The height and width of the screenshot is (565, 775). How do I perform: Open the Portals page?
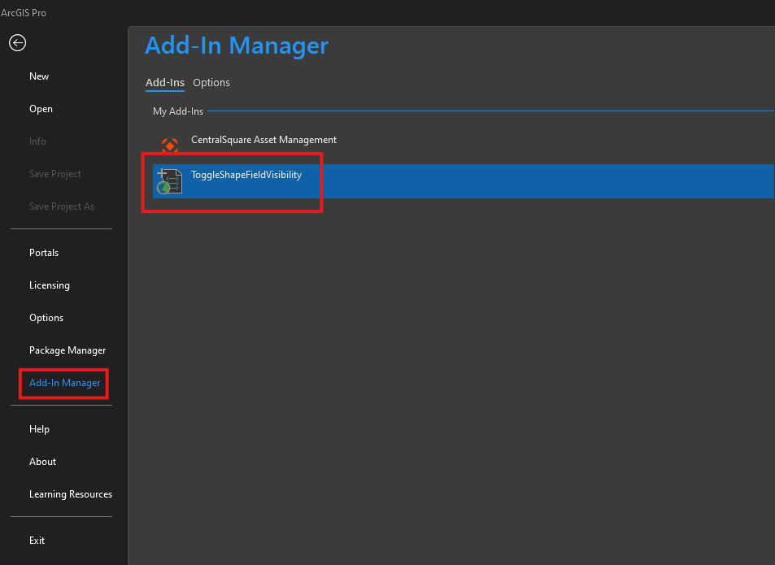pos(44,252)
